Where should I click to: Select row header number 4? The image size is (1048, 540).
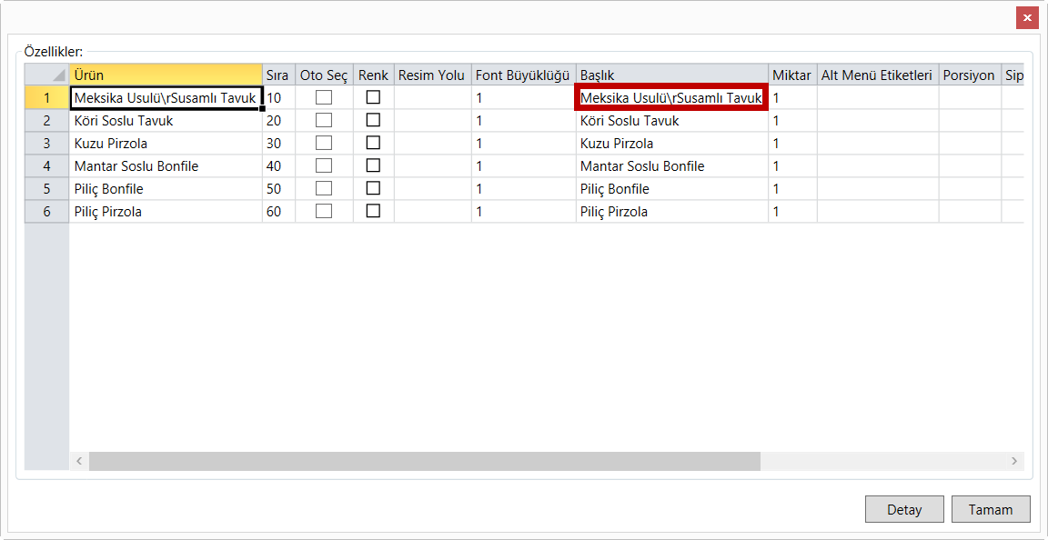point(47,166)
